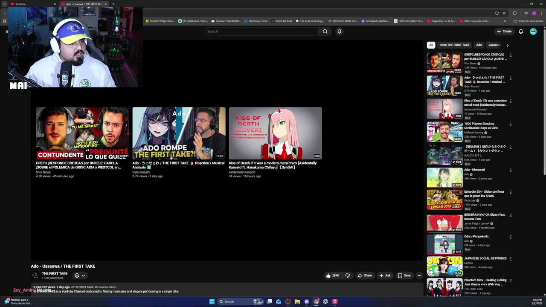The height and width of the screenshot is (307, 546).
Task: Open the news widget Noticias para ti
Action: [18, 301]
